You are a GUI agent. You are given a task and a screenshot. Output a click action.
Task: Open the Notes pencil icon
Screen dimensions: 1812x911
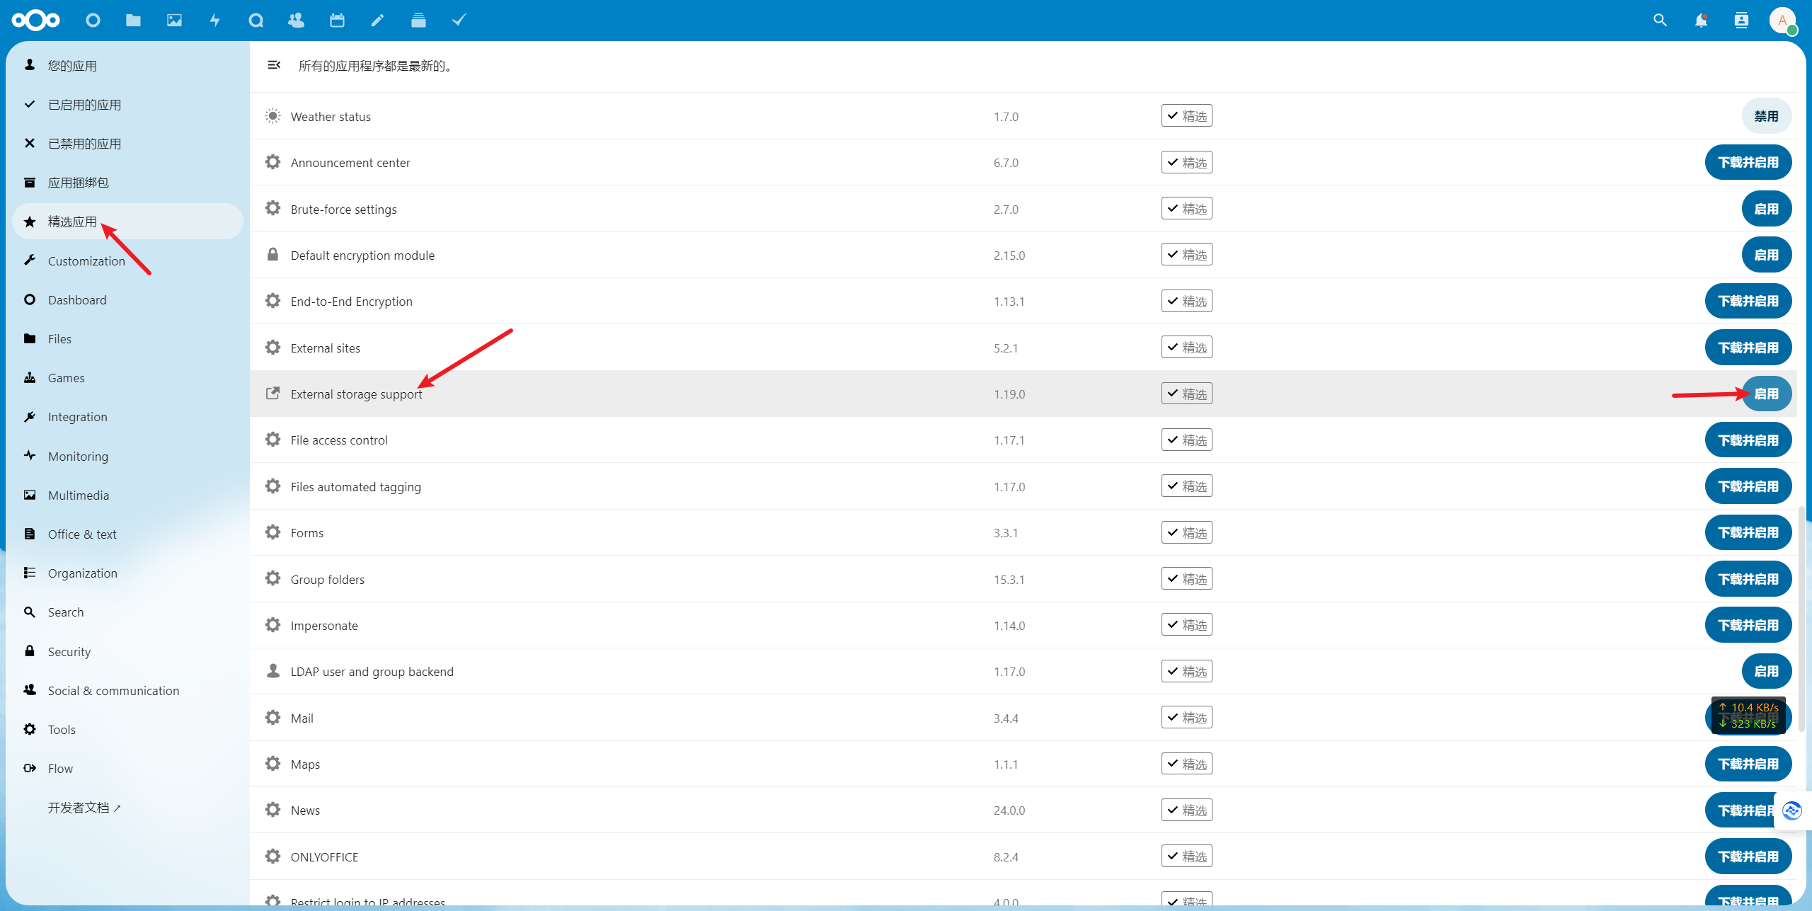click(377, 21)
